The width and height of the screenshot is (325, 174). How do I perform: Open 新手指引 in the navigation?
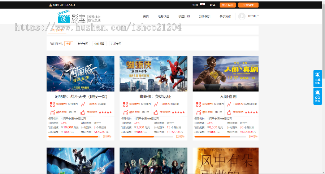(205, 16)
